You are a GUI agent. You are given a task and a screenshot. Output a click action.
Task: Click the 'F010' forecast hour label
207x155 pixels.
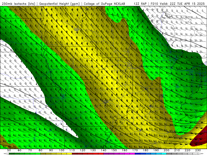tap(154, 4)
